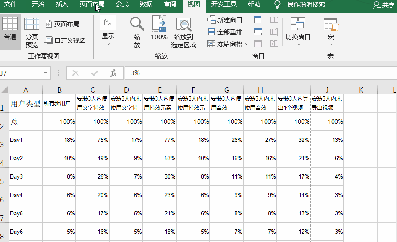Zoom to Selection (缩放到选定区域)
The image size is (397, 242).
pyautogui.click(x=183, y=32)
